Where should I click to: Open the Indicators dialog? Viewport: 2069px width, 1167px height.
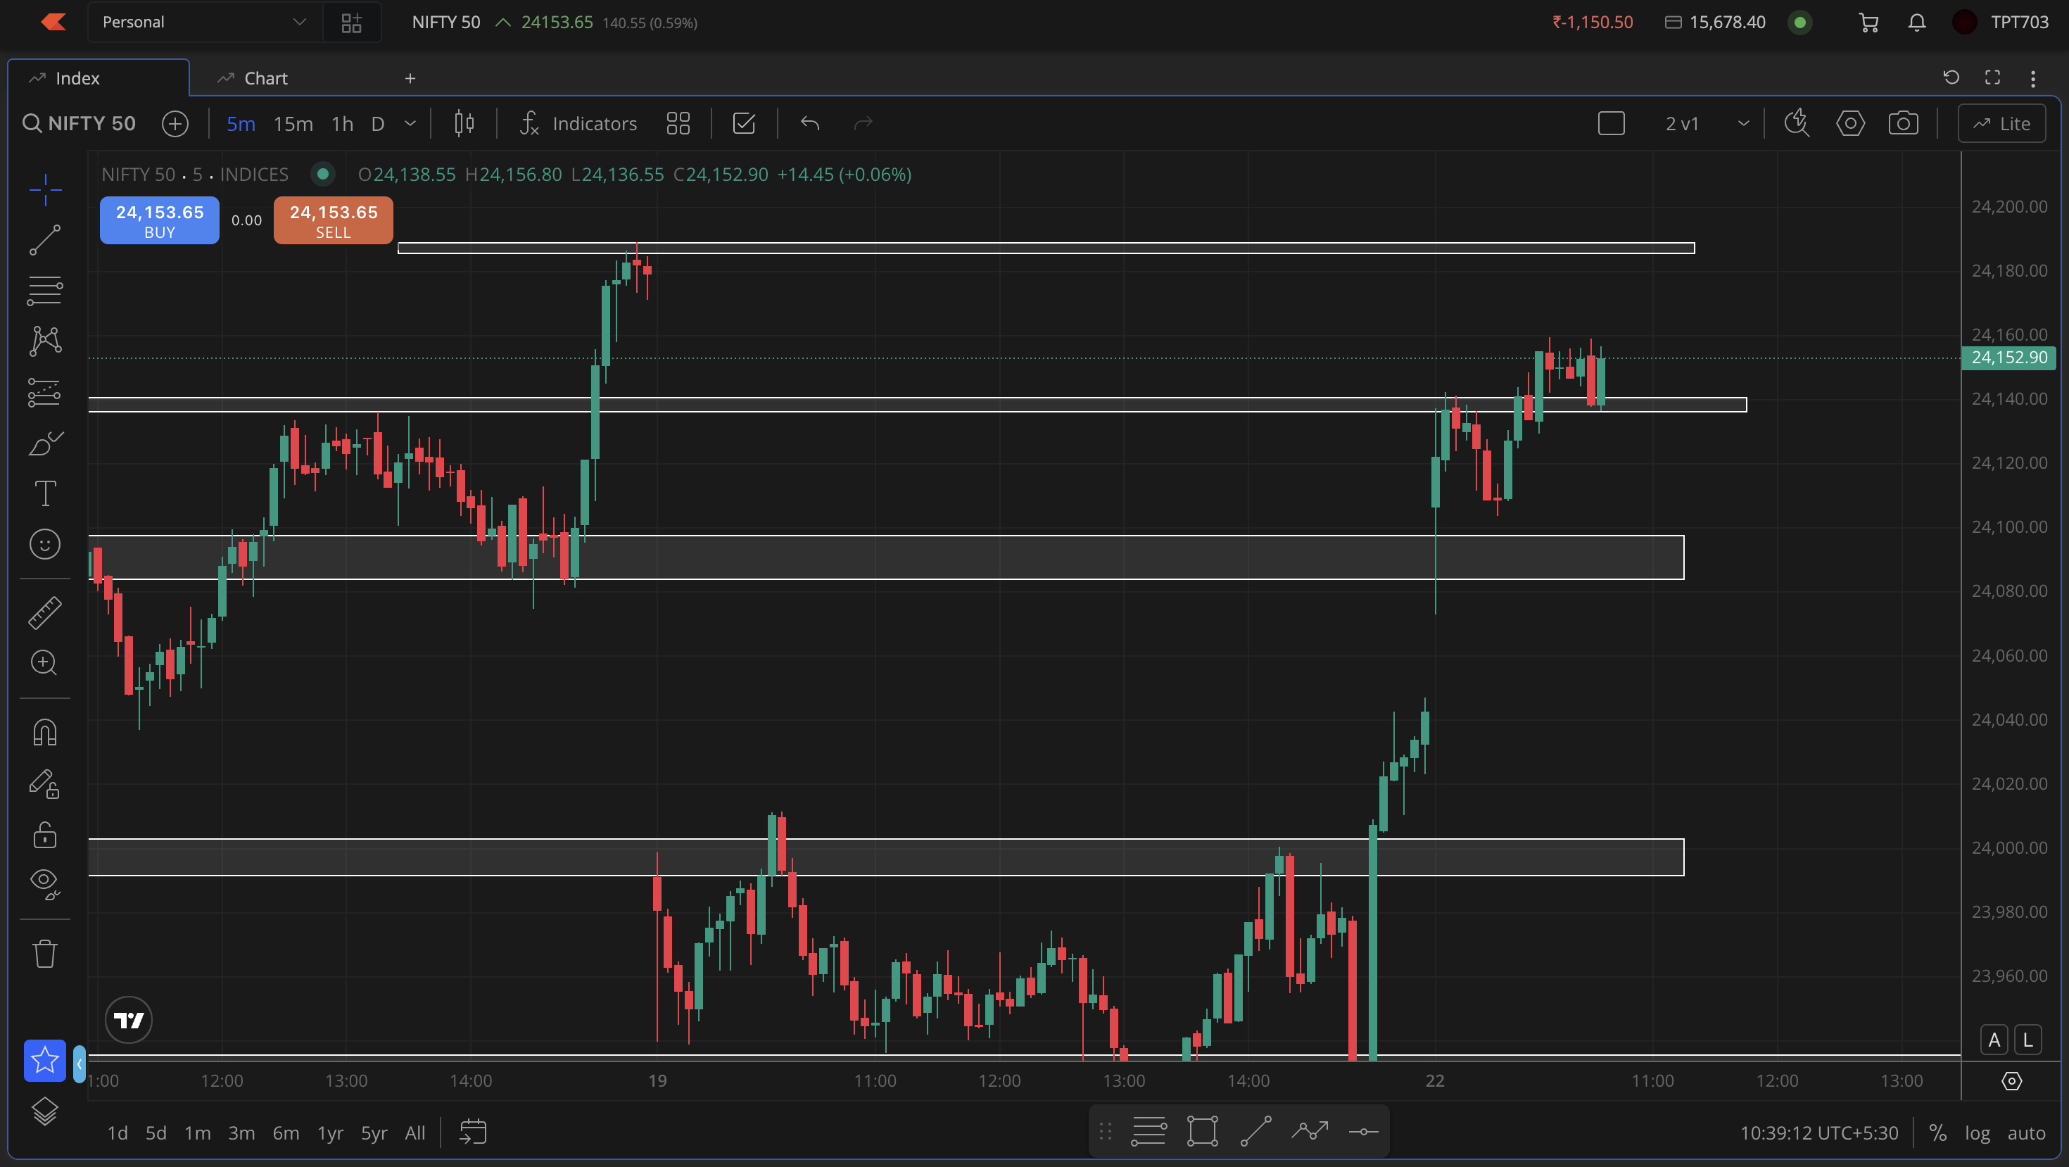click(578, 124)
